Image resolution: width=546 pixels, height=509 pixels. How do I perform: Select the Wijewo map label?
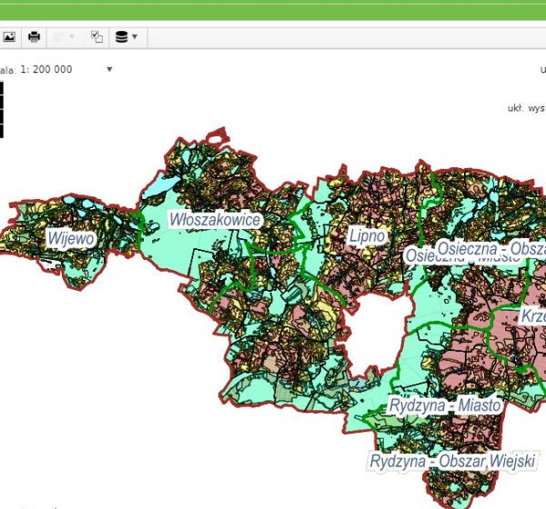(71, 238)
